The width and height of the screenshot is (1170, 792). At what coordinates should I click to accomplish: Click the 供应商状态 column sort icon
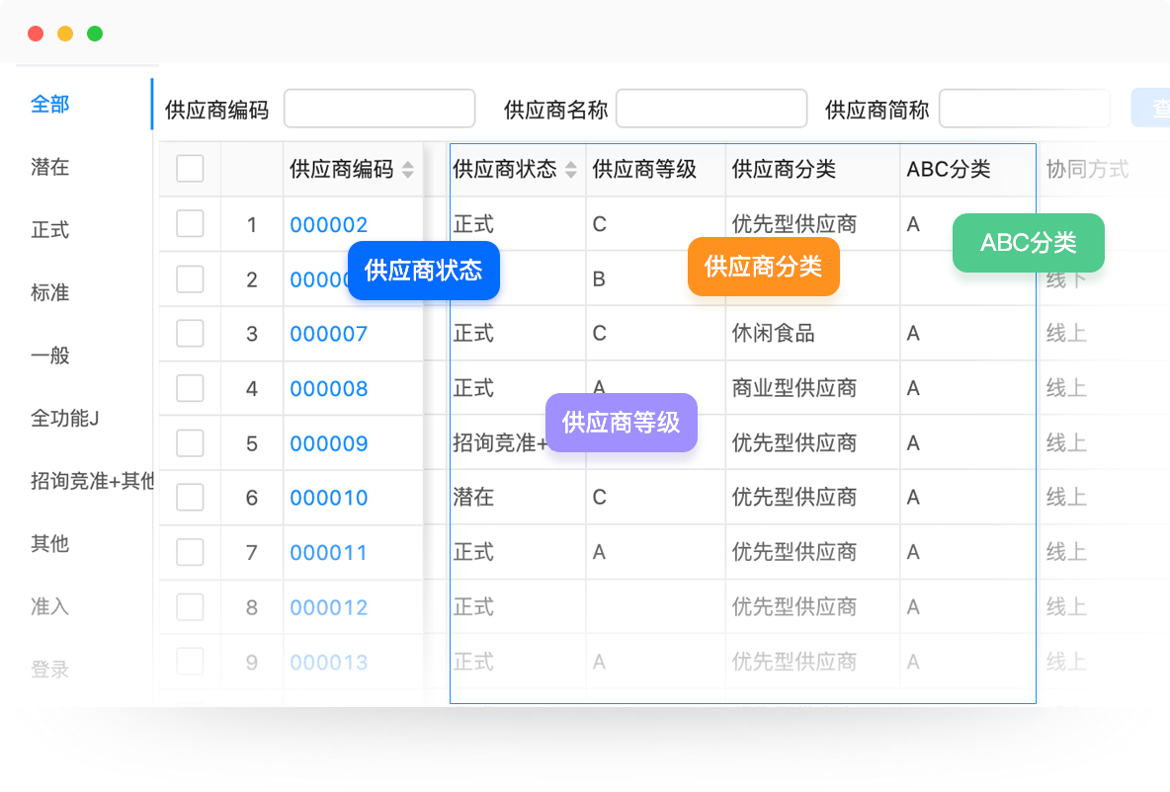[571, 170]
